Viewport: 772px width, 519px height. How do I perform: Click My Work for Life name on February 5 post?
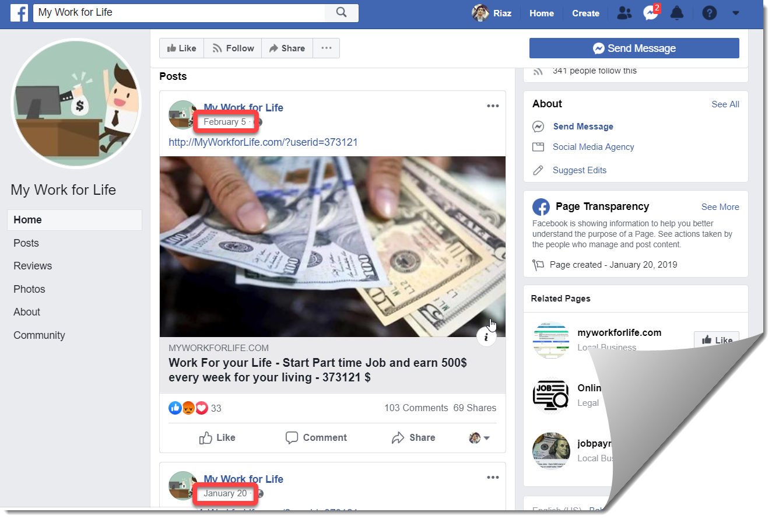(x=243, y=108)
